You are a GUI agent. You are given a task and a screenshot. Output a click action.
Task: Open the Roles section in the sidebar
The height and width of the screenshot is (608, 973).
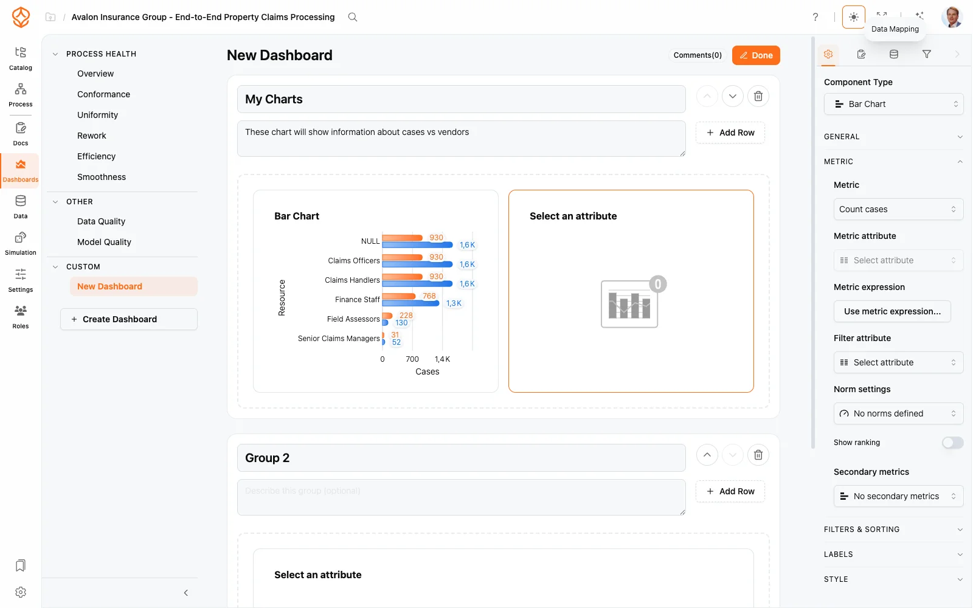point(21,317)
